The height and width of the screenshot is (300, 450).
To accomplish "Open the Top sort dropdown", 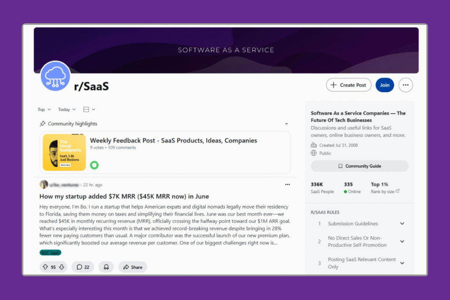I will pos(44,109).
